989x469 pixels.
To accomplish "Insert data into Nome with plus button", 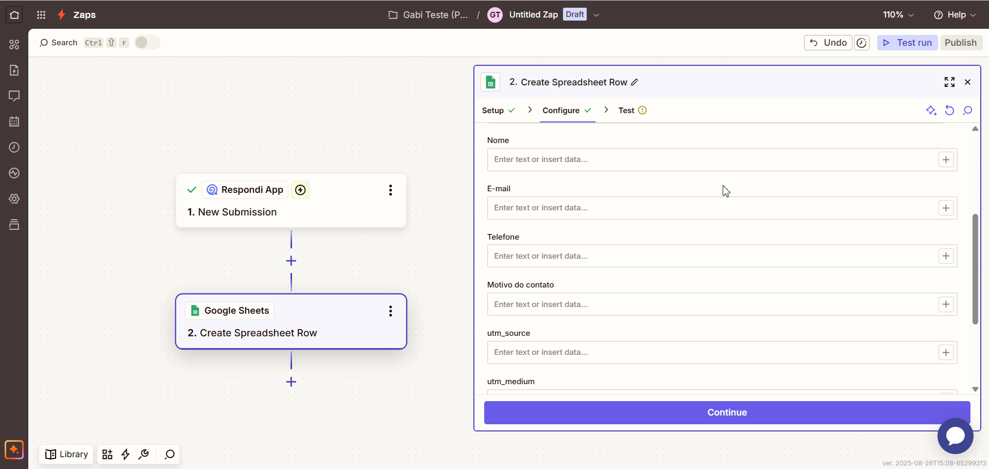I will pos(946,160).
